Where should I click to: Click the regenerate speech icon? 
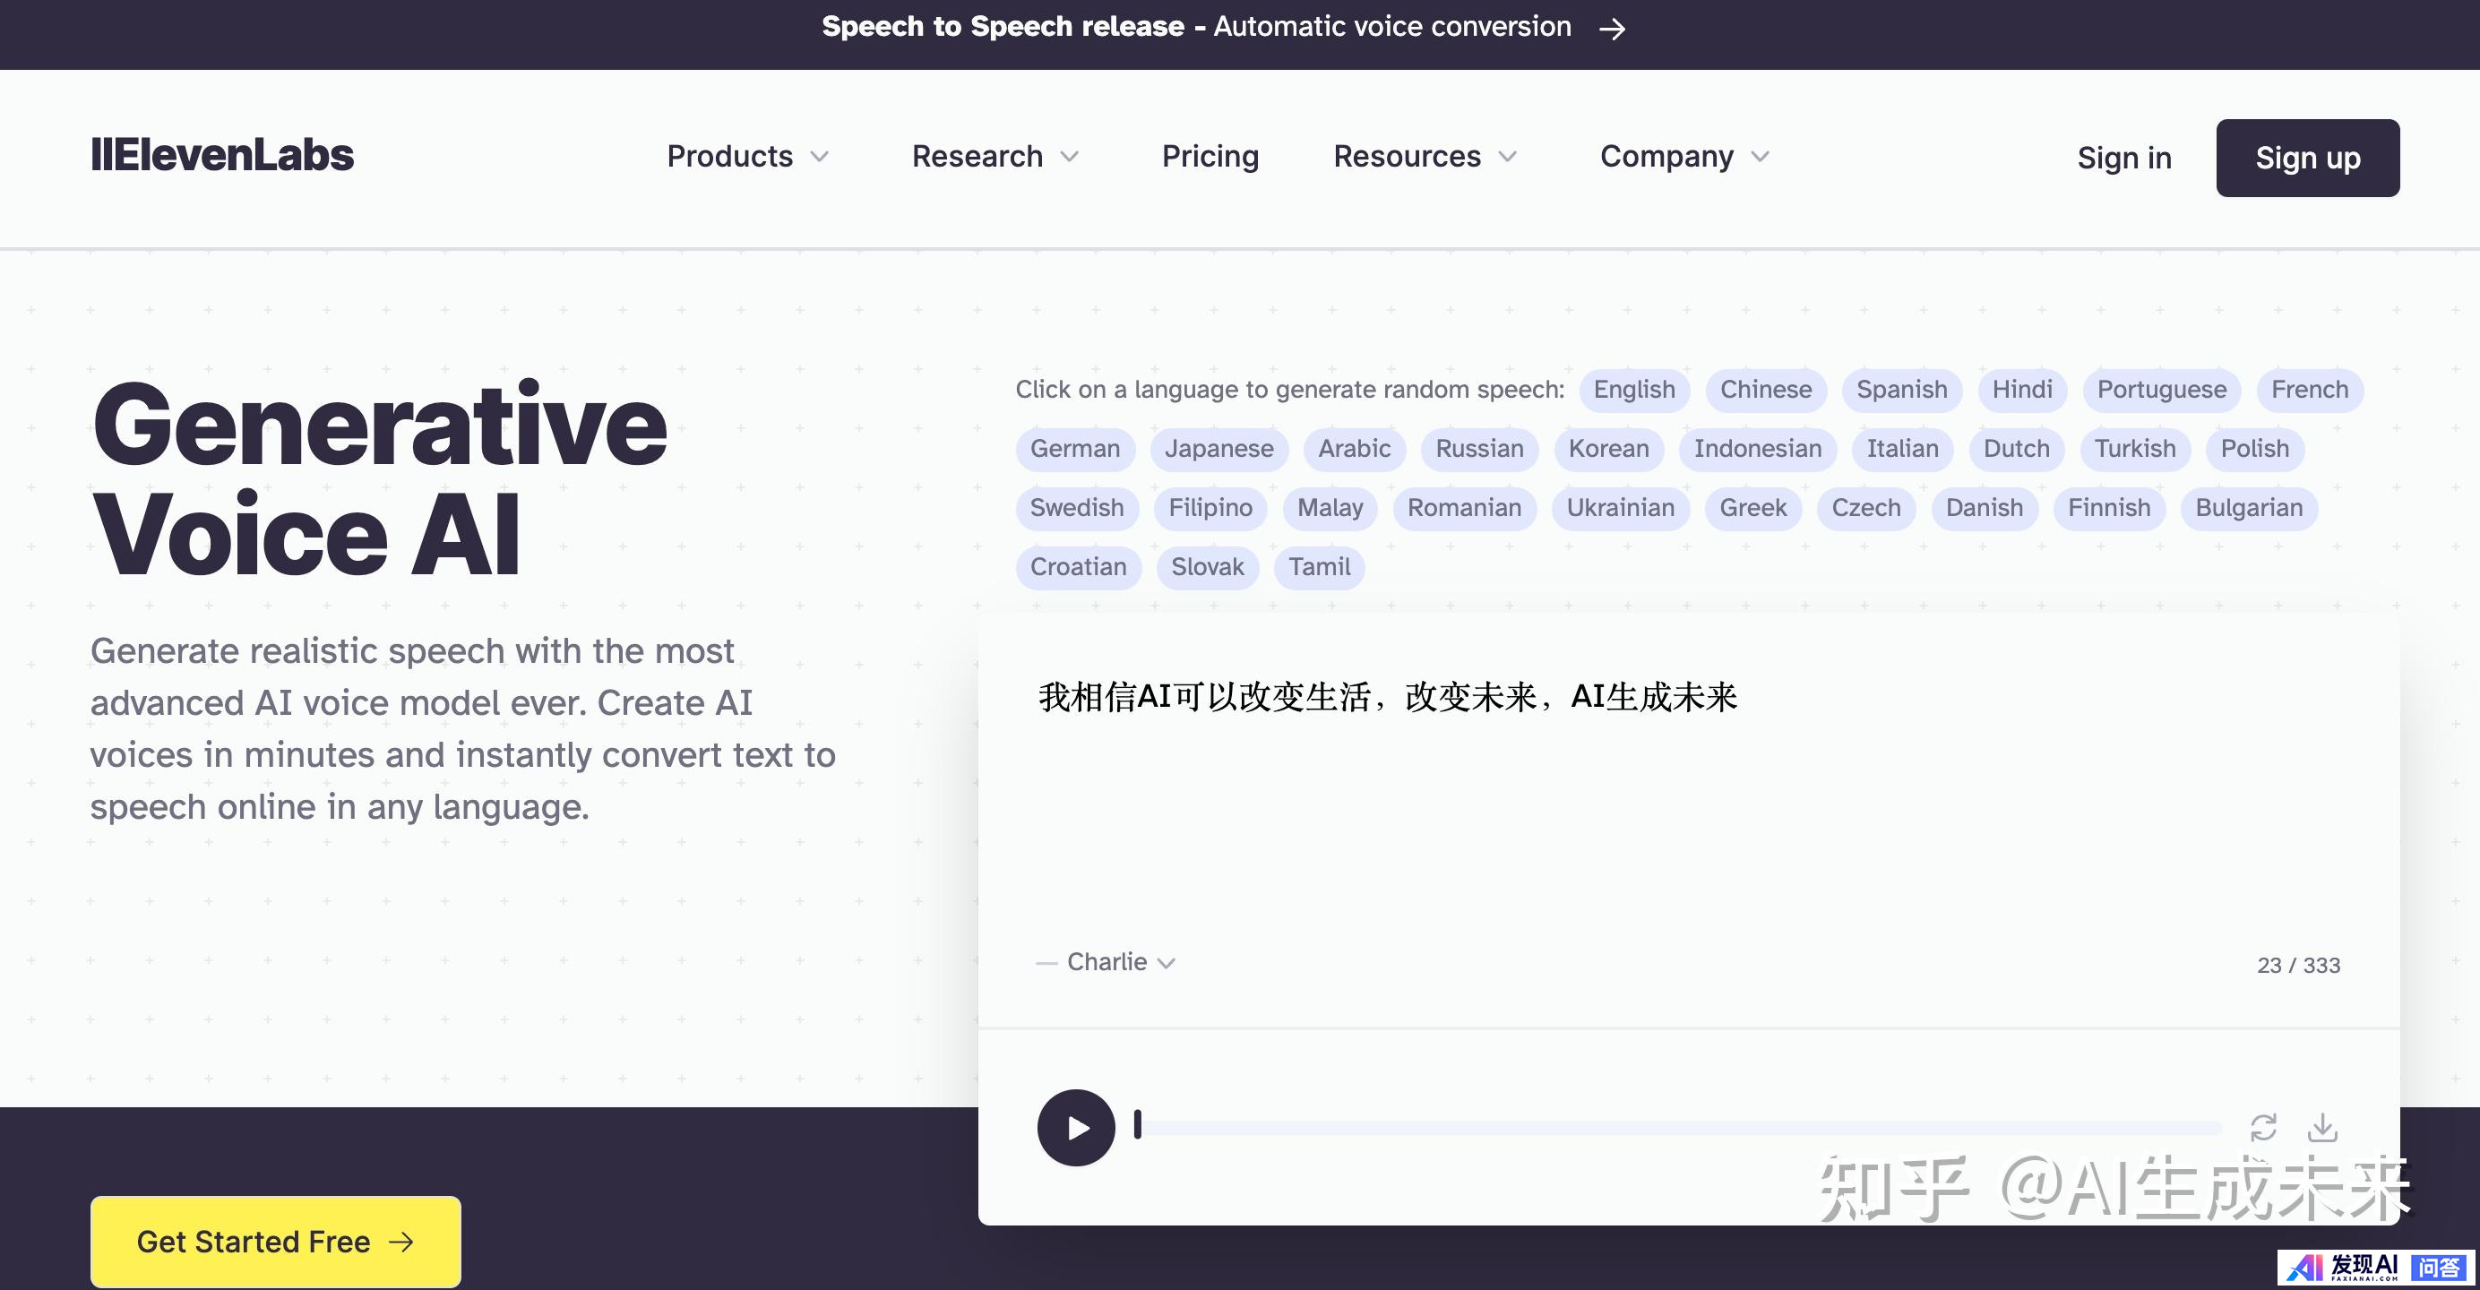[x=2263, y=1127]
